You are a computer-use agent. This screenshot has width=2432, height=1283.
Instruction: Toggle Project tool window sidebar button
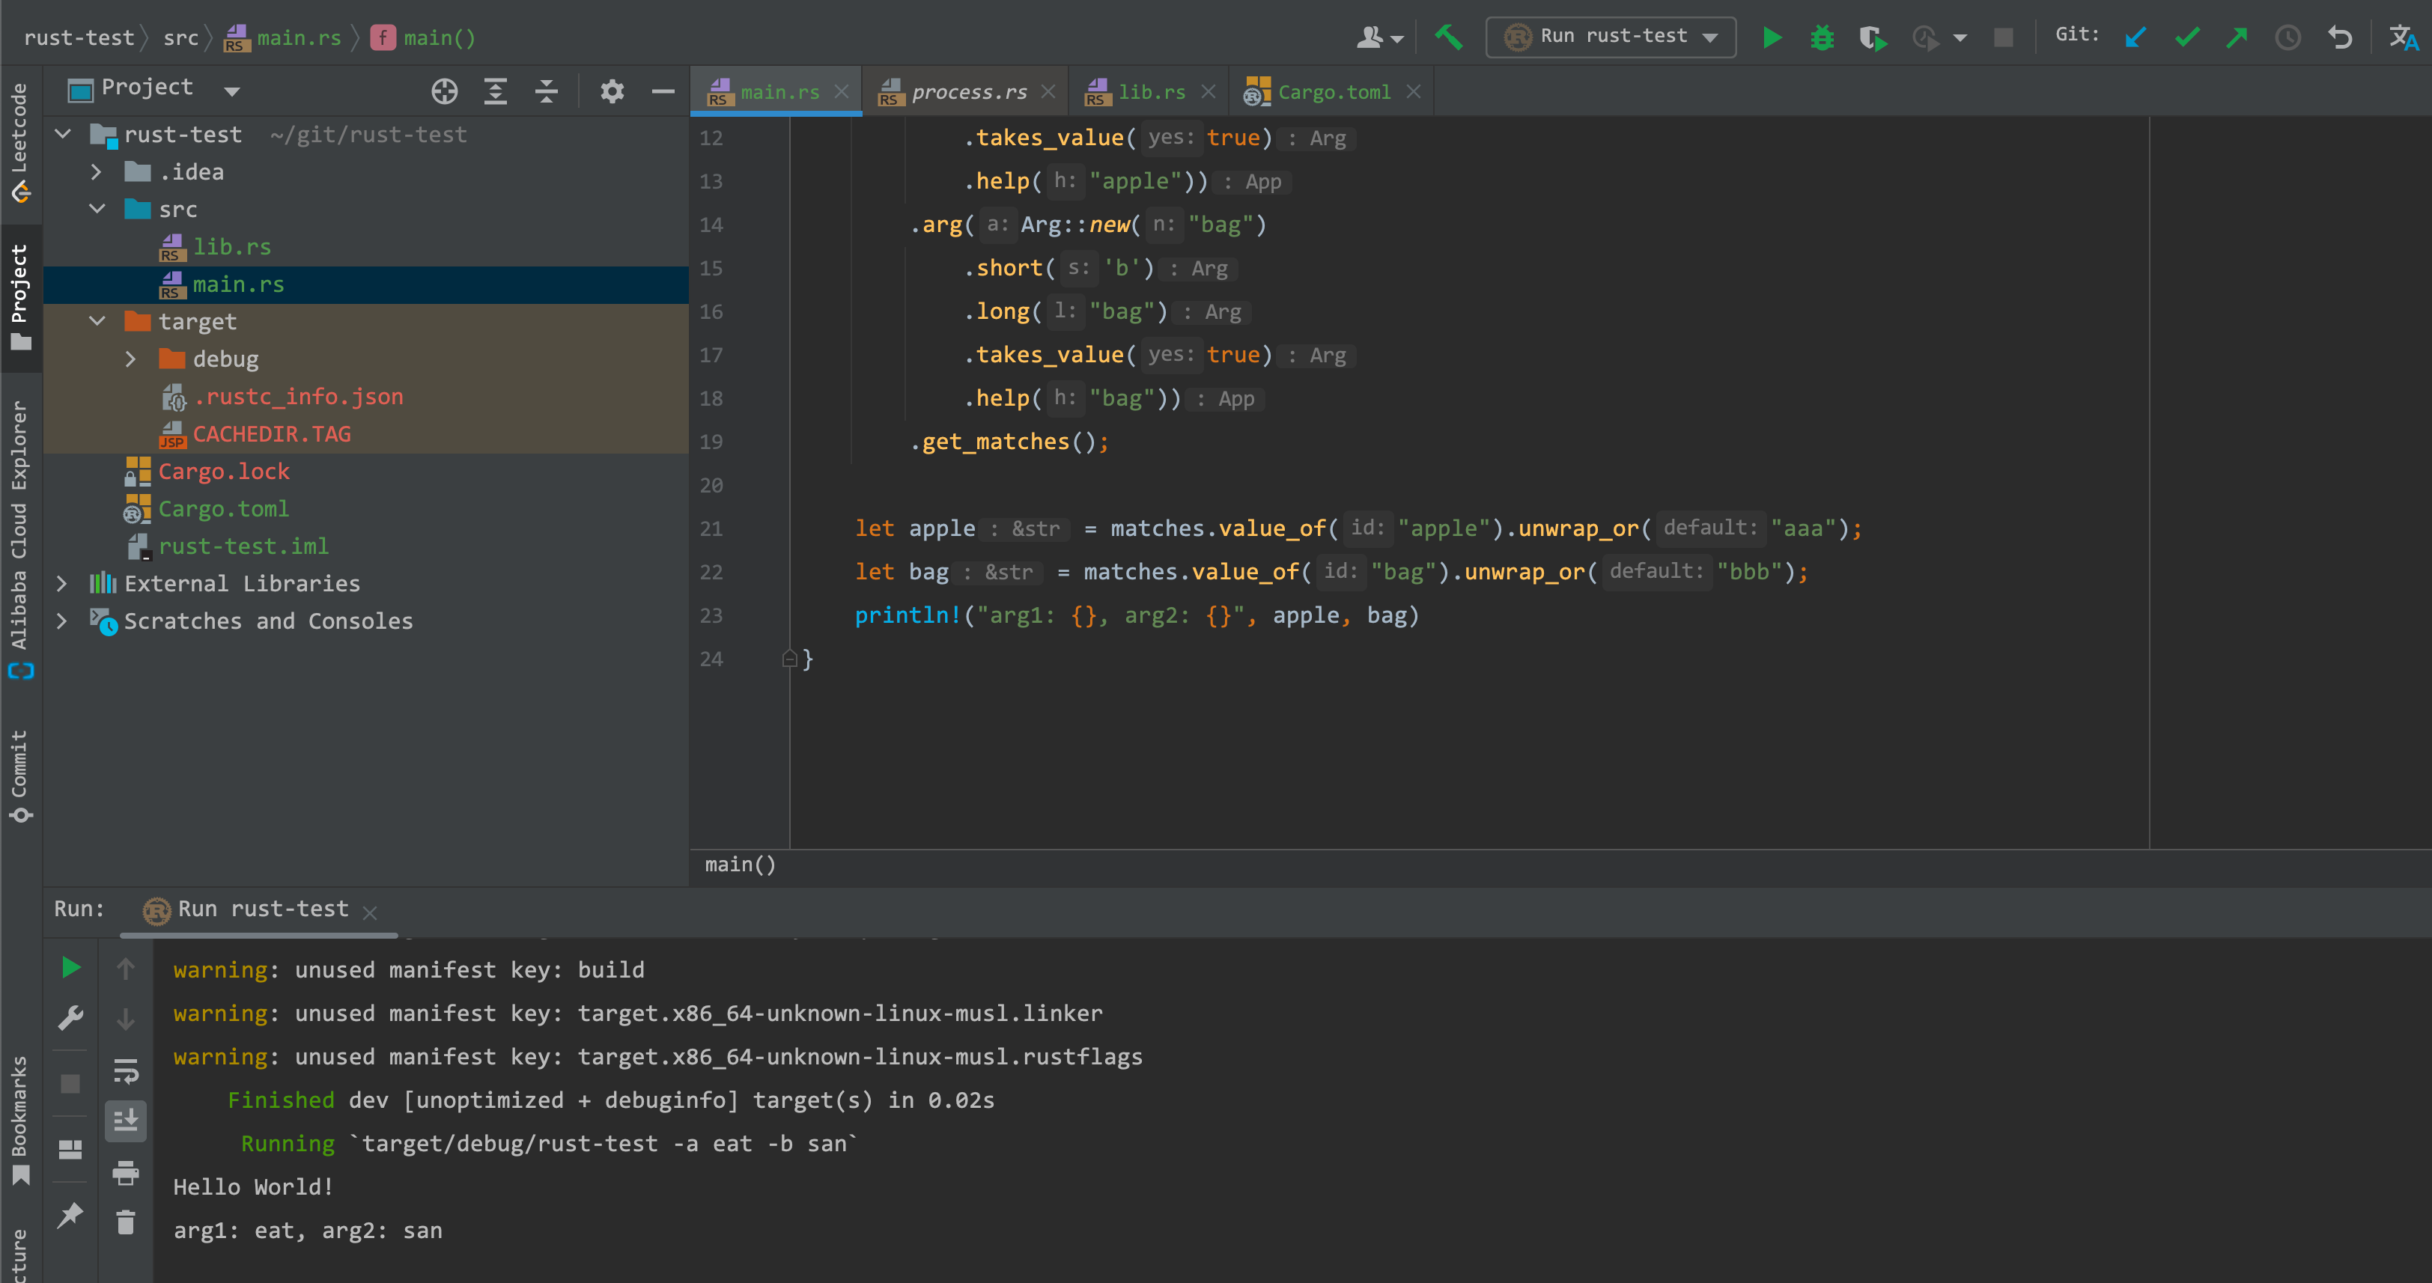click(x=19, y=299)
